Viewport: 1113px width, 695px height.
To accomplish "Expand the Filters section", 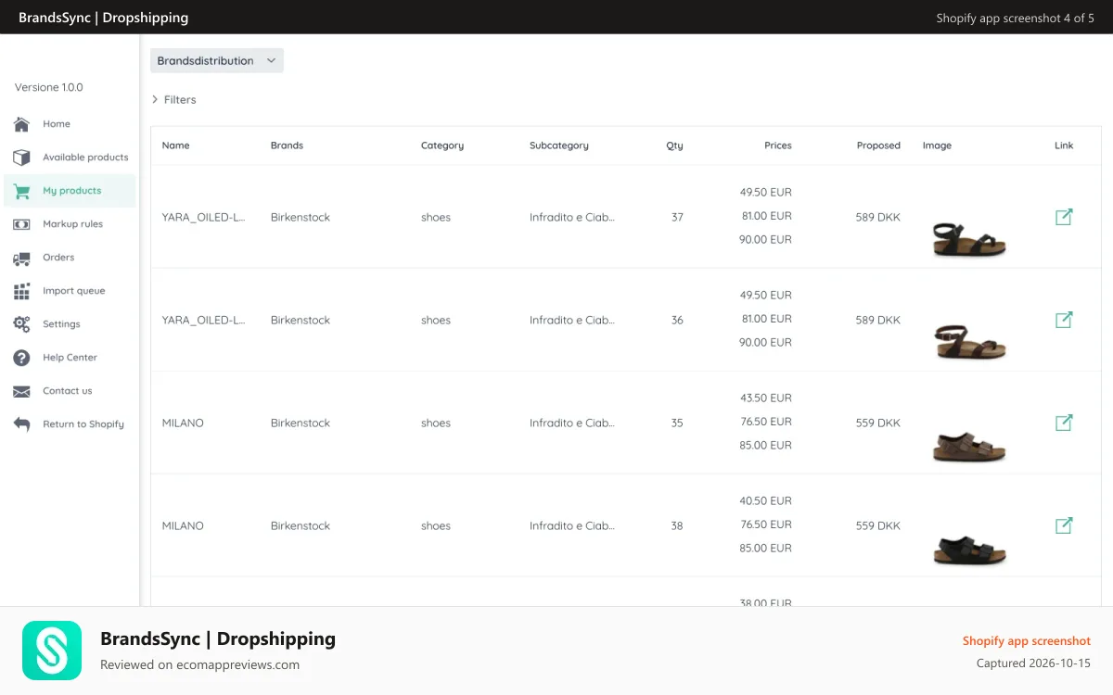I will pos(173,99).
